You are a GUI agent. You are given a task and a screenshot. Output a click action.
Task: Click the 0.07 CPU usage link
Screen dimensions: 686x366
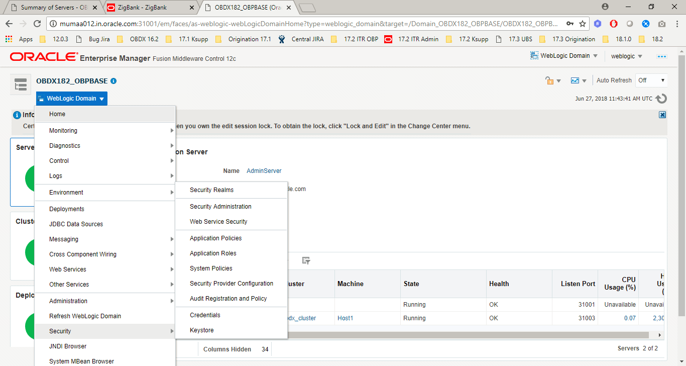630,318
